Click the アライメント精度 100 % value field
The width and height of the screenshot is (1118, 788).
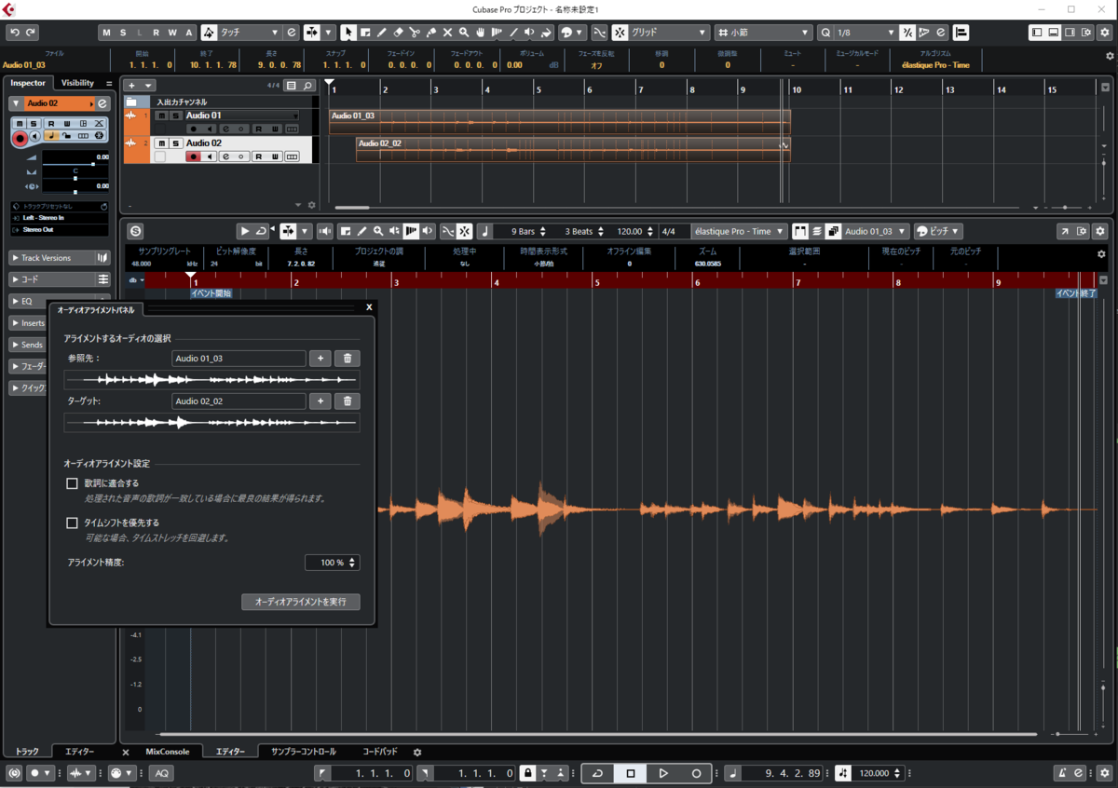click(x=333, y=563)
